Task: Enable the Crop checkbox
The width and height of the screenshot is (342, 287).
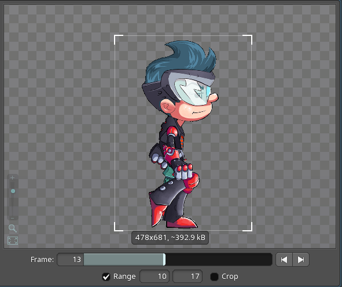Action: tap(214, 277)
